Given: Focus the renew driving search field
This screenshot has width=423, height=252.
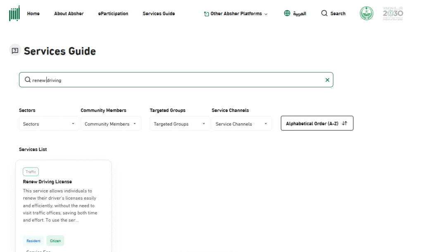Looking at the screenshot, I should click(x=176, y=80).
